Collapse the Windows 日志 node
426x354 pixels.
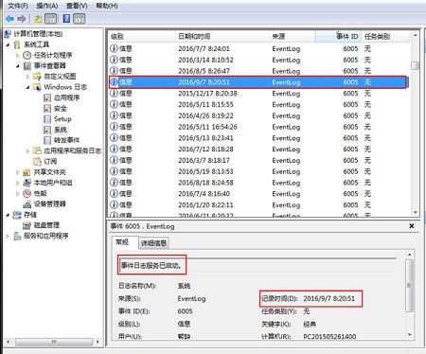27,87
